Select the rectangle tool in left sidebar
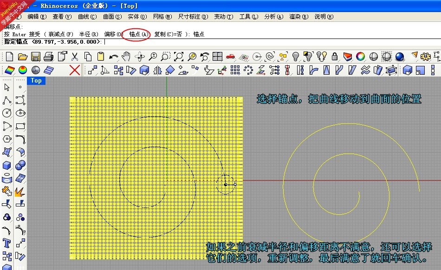441x270 pixels. coord(20,126)
